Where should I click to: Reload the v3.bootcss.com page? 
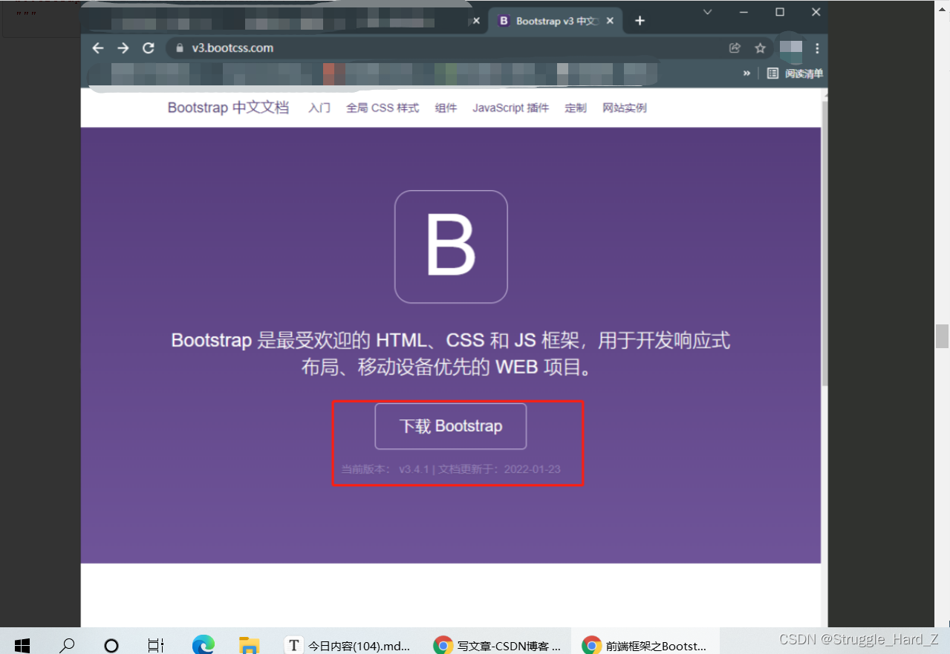(149, 48)
